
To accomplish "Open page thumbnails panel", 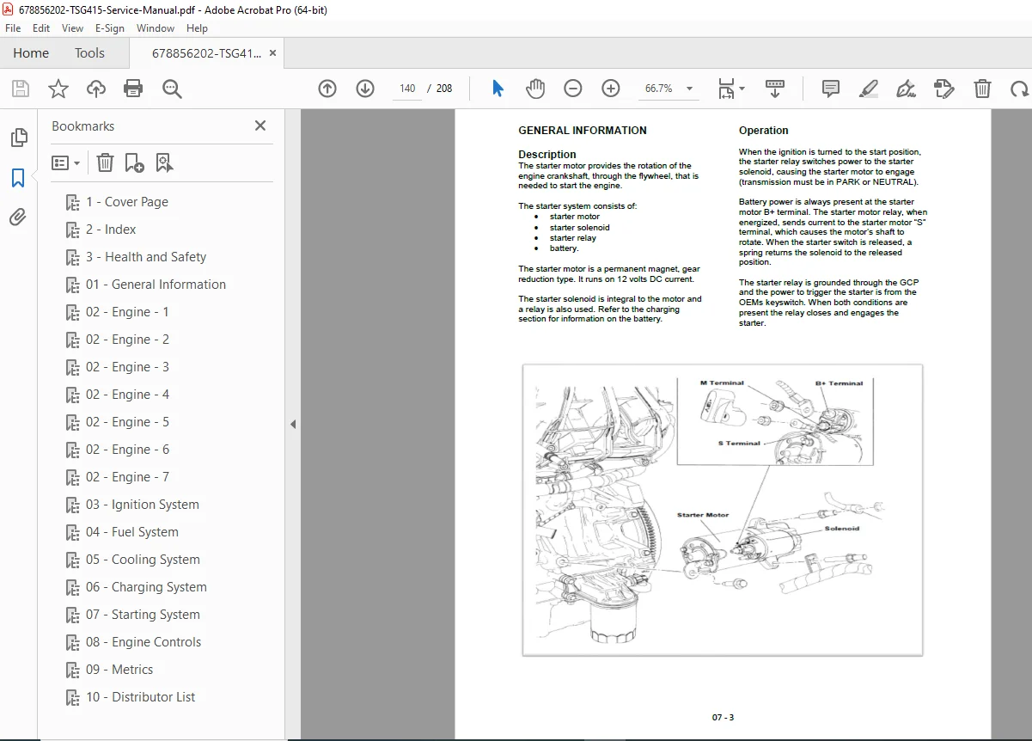I will [x=18, y=138].
